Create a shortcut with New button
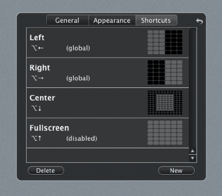 tap(176, 170)
